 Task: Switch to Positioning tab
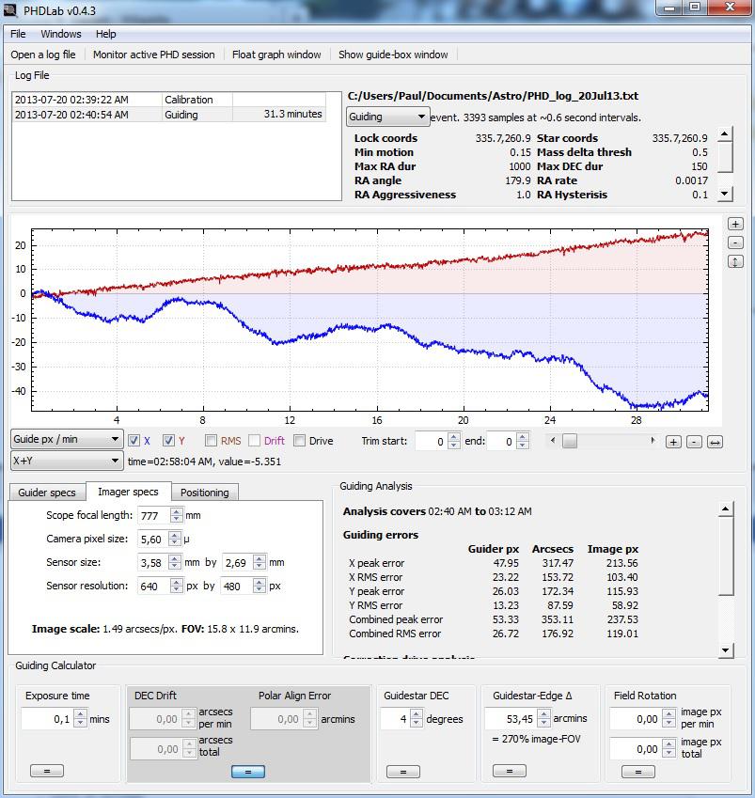pos(205,493)
